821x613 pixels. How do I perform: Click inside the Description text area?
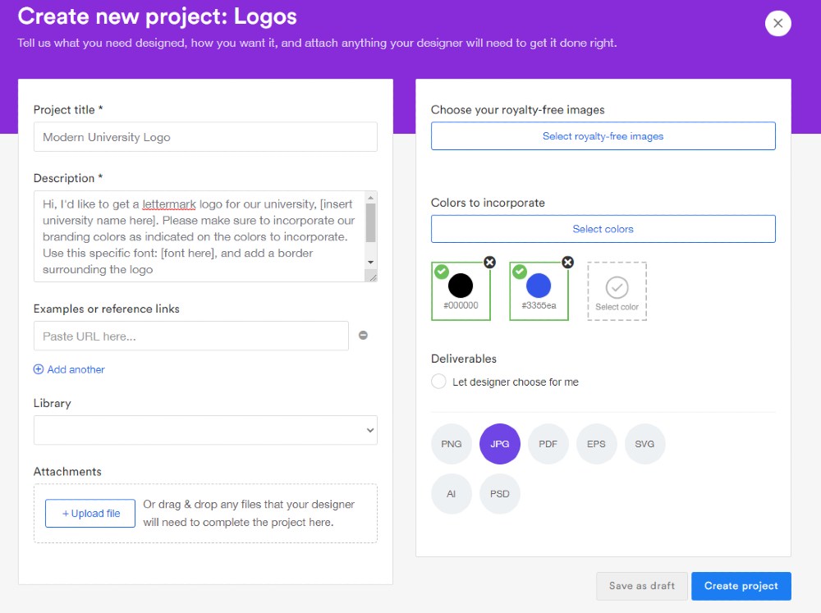[199, 236]
